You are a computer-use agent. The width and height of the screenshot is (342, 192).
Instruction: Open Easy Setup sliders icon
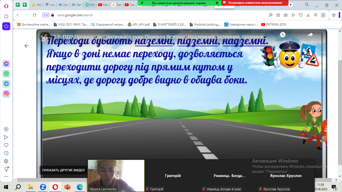click(x=316, y=15)
